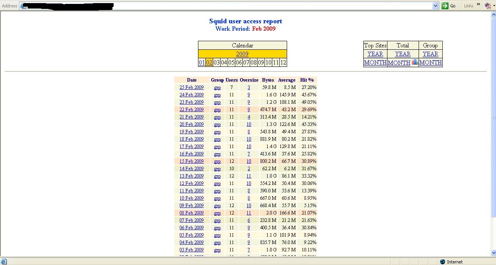Click the Internet zone globe icon
The image size is (496, 265).
pos(442,262)
